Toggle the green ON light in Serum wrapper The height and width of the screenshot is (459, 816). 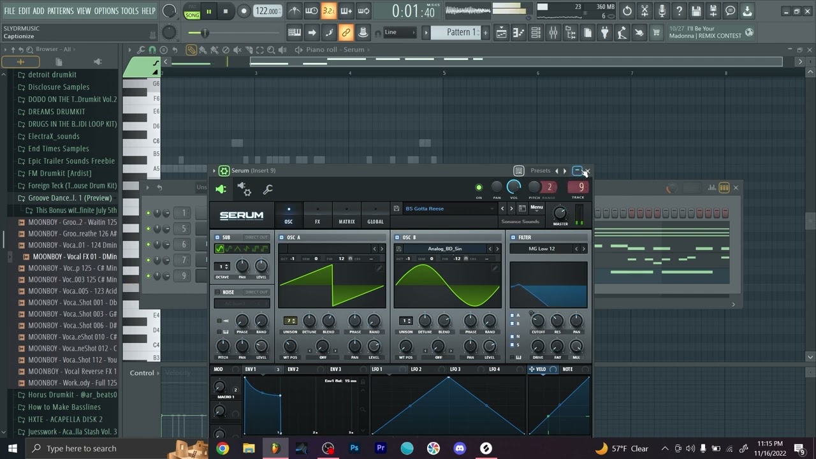click(479, 187)
